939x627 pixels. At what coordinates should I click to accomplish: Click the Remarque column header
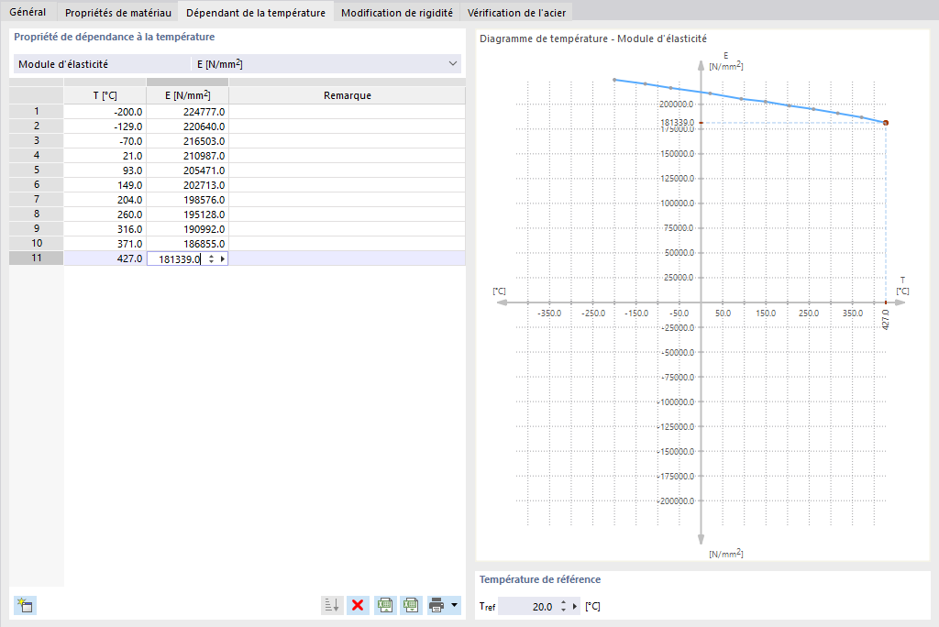(348, 95)
